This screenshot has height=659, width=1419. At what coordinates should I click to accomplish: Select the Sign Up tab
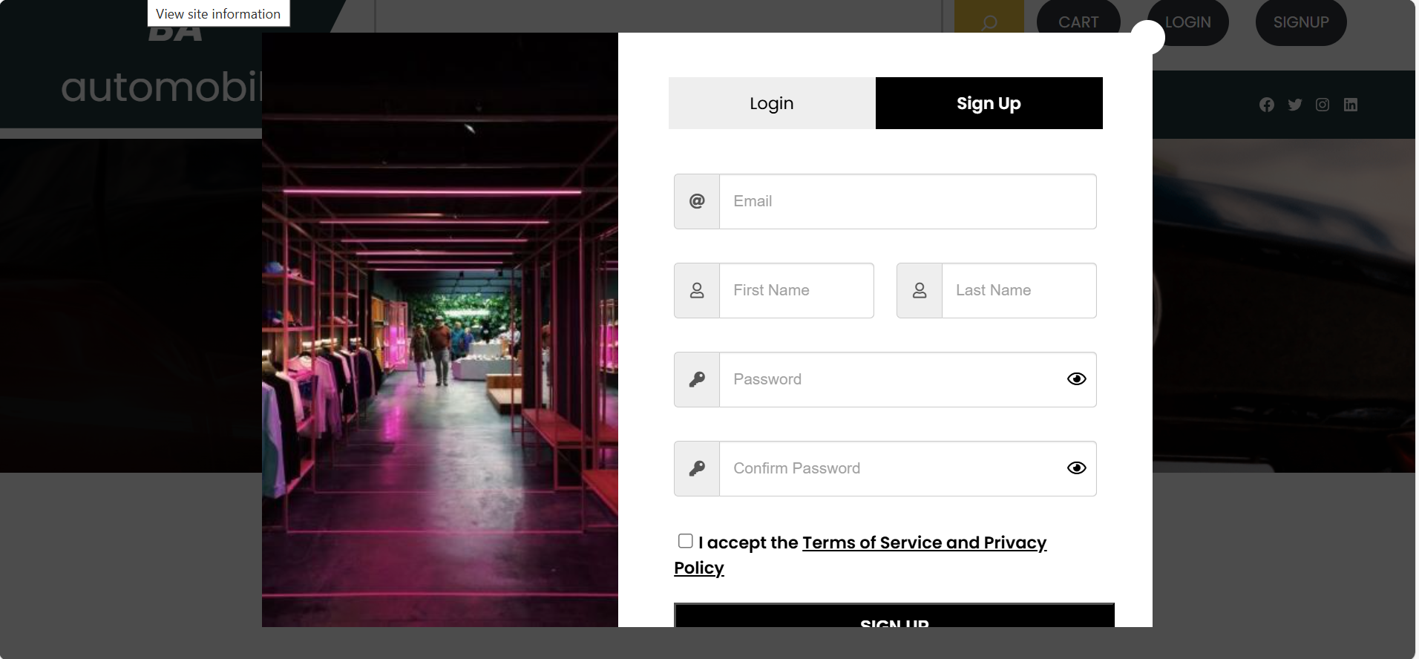click(989, 103)
